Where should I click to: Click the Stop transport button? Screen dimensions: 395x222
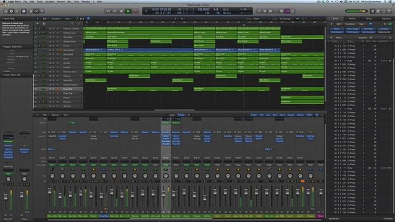pyautogui.click(x=122, y=11)
